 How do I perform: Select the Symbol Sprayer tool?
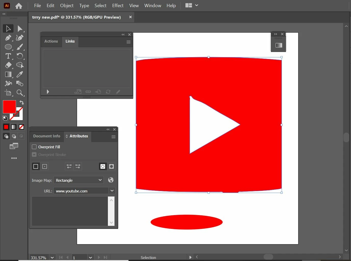pyautogui.click(x=8, y=84)
